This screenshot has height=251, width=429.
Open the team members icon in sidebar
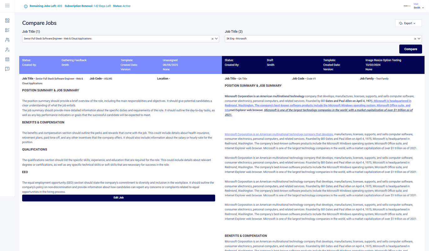(7, 40)
